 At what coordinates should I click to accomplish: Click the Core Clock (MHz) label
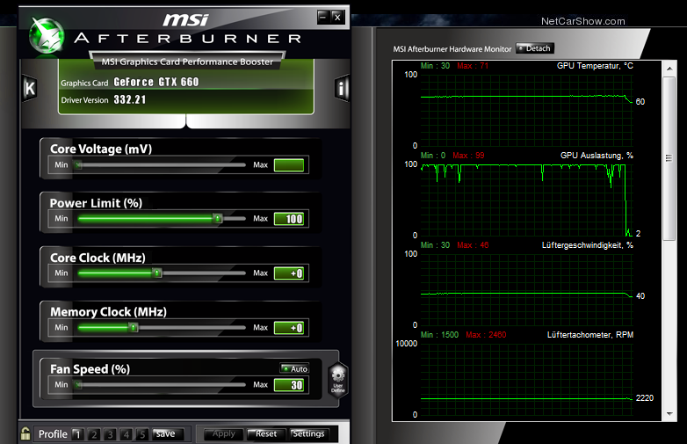[x=98, y=258]
